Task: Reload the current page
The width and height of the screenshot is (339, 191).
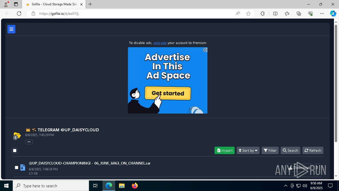Action: coord(19,14)
